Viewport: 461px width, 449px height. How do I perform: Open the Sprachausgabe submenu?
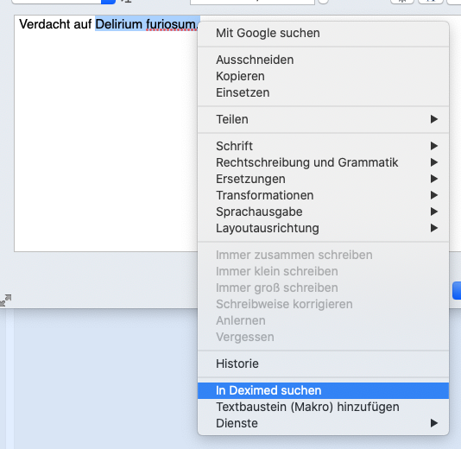click(323, 212)
